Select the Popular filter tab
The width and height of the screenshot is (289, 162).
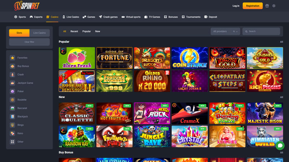click(86, 31)
